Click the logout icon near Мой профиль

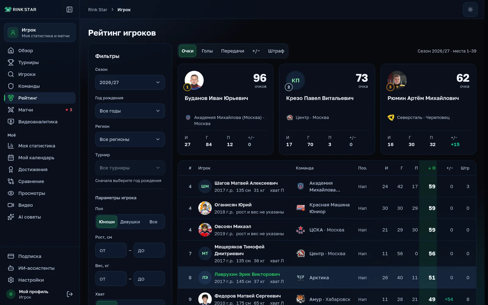coord(70,294)
